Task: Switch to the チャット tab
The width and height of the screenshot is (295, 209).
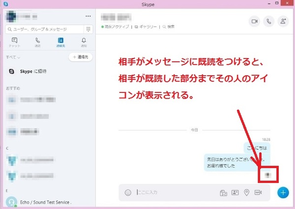Action: tap(14, 42)
